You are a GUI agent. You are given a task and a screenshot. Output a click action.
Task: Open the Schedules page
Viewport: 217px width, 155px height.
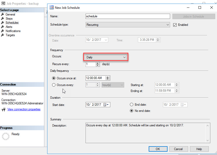pyautogui.click(x=12, y=23)
